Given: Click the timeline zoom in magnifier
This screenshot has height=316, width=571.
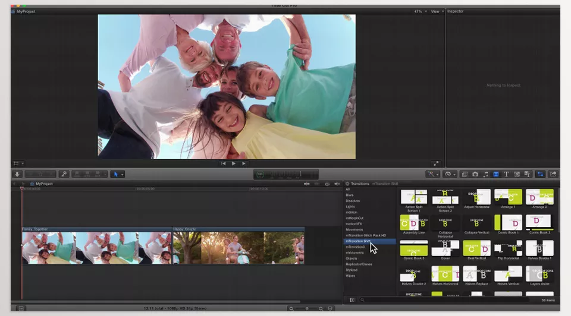Looking at the screenshot, I should [x=321, y=309].
